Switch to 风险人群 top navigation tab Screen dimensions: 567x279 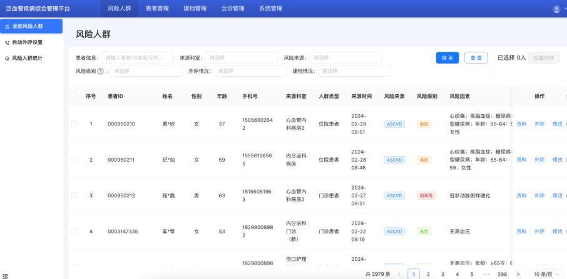pos(120,9)
